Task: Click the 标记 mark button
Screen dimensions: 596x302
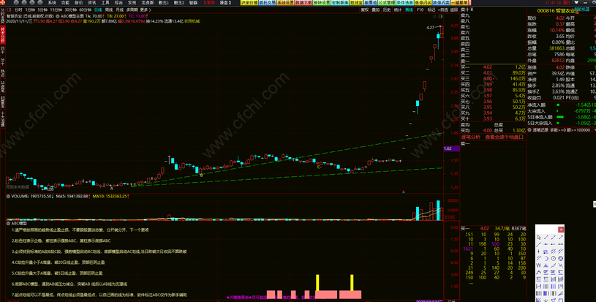Action: (431, 10)
